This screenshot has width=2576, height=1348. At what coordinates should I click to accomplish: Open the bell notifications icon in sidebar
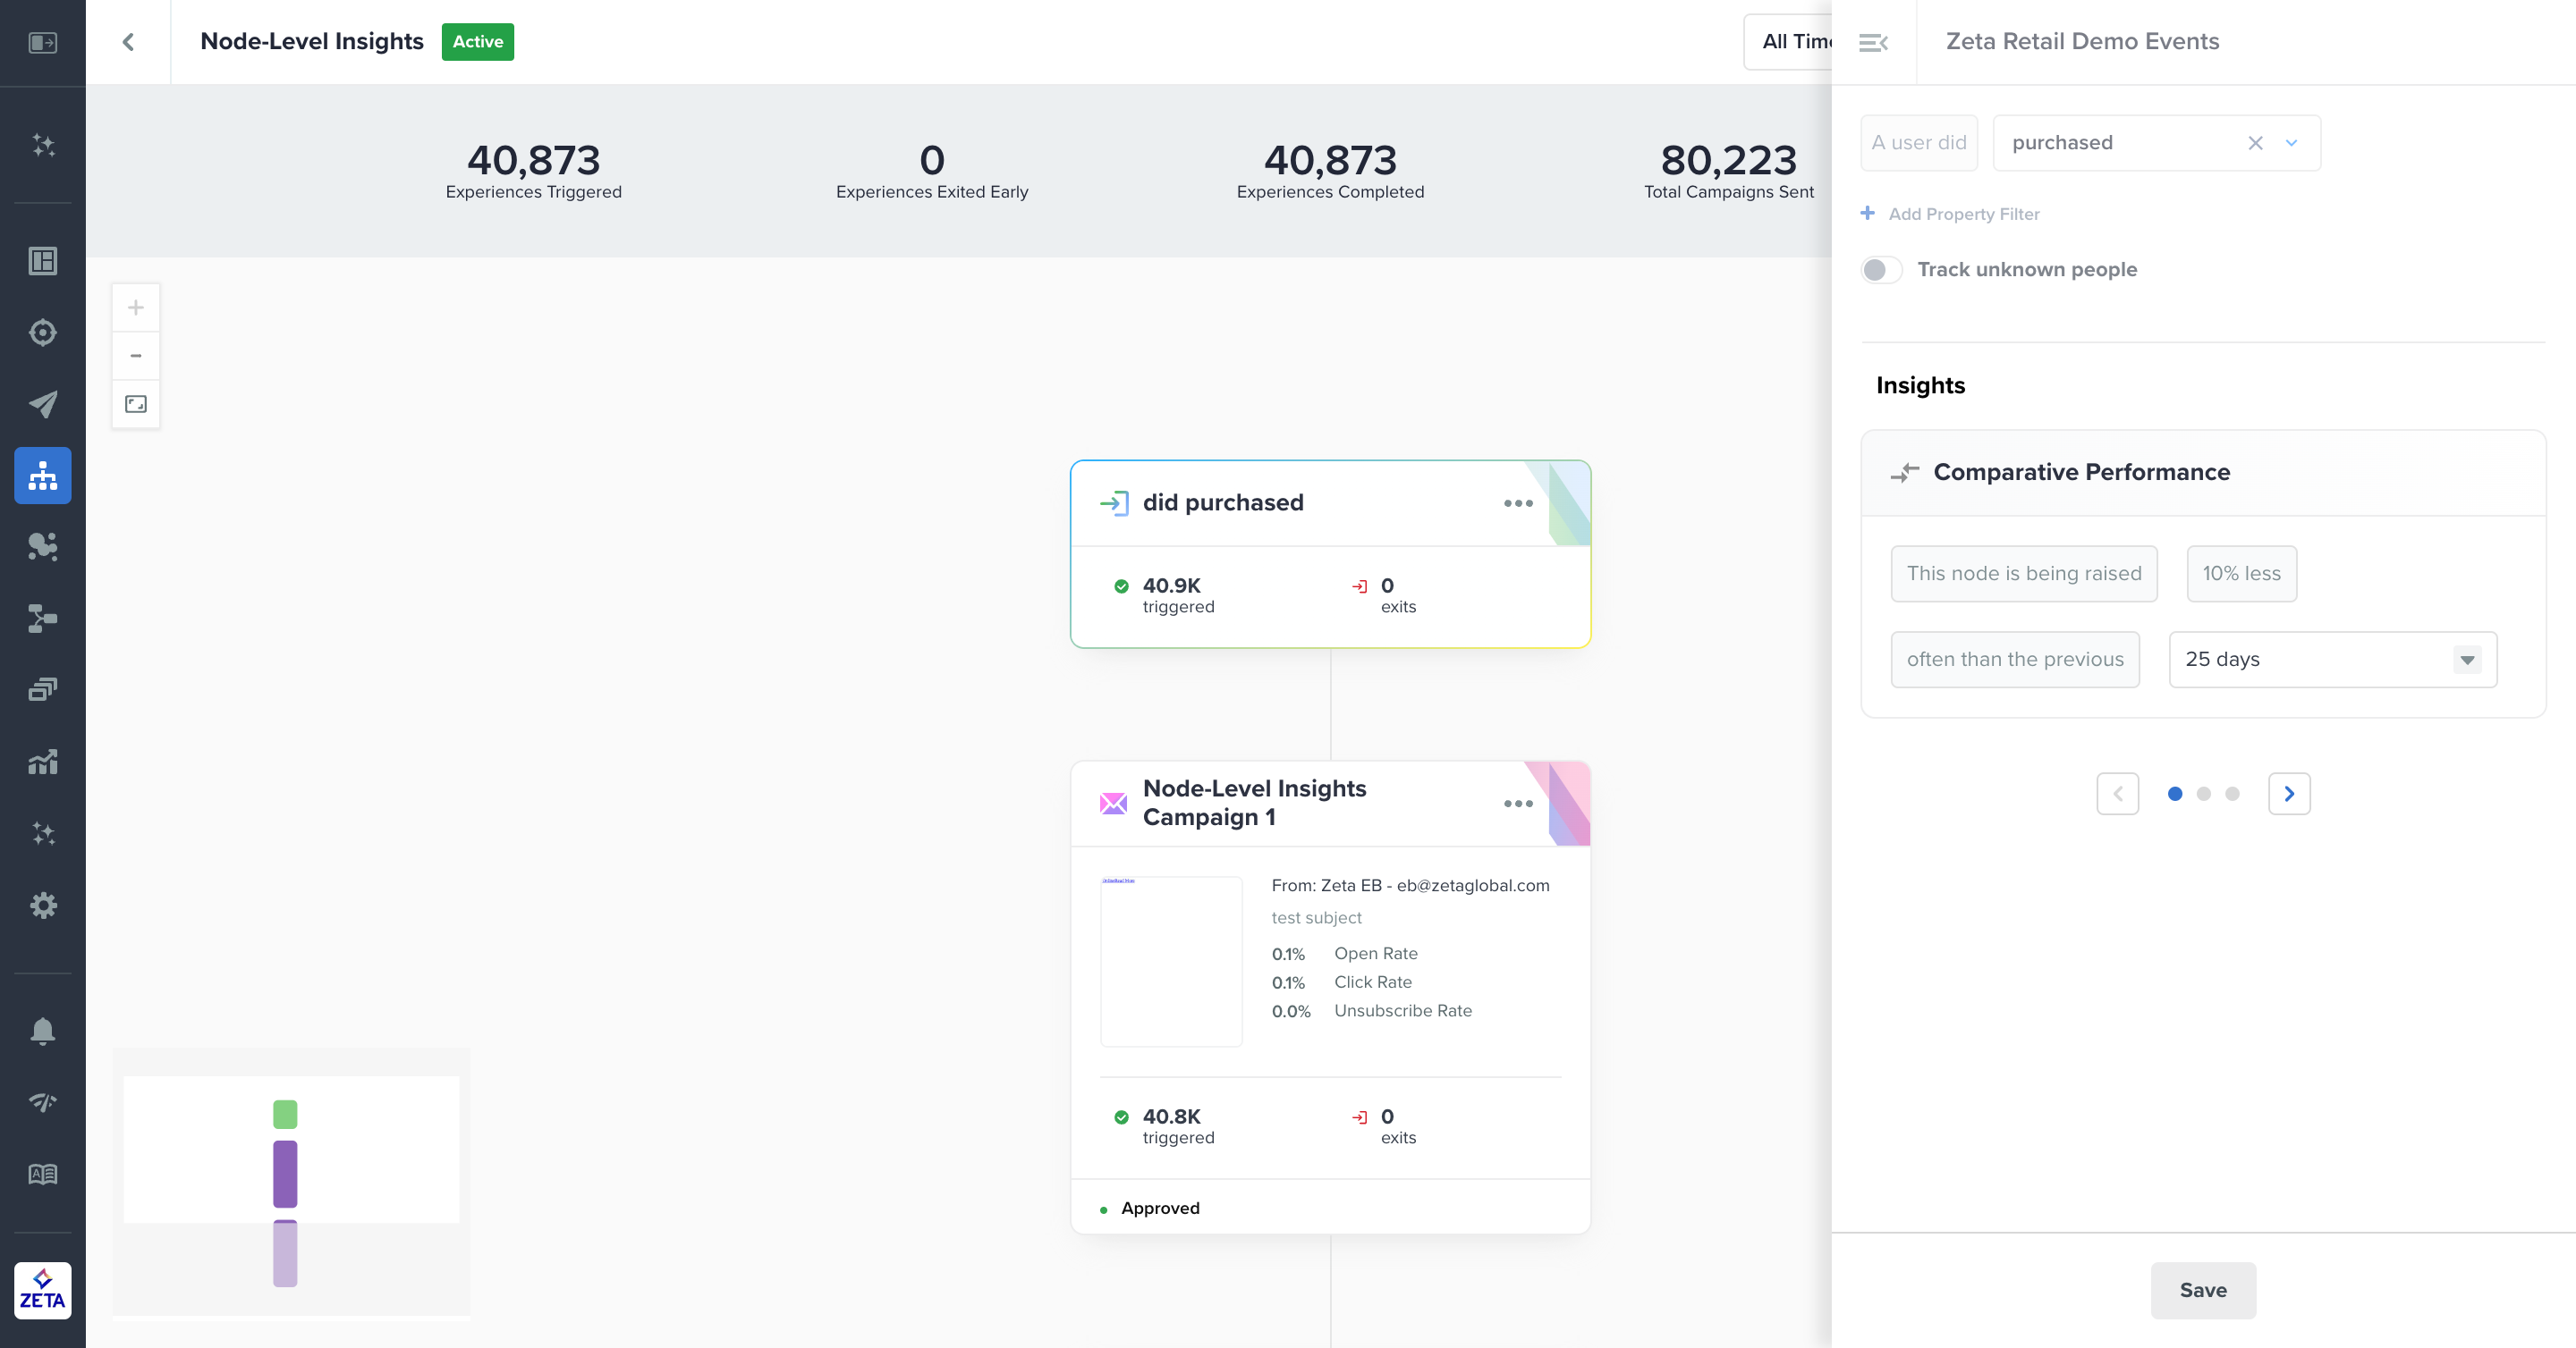(x=42, y=1031)
